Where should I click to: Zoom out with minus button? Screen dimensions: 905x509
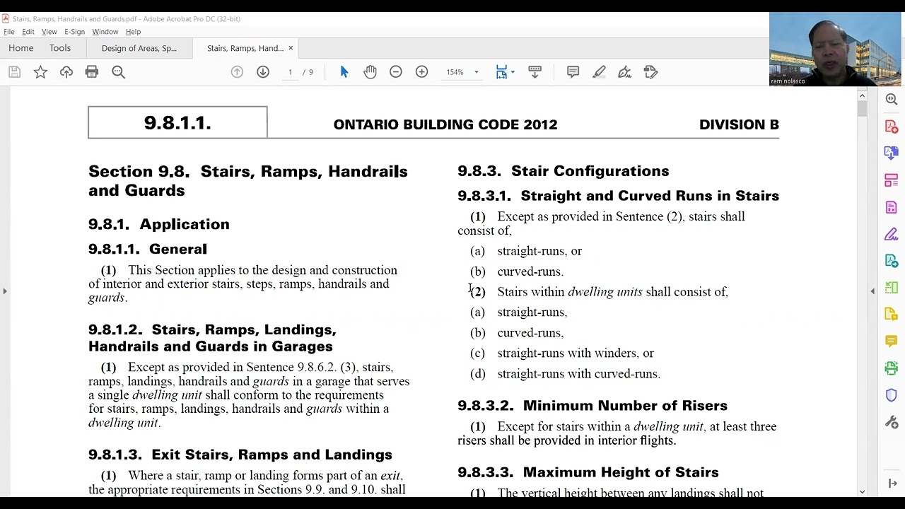[x=396, y=72]
